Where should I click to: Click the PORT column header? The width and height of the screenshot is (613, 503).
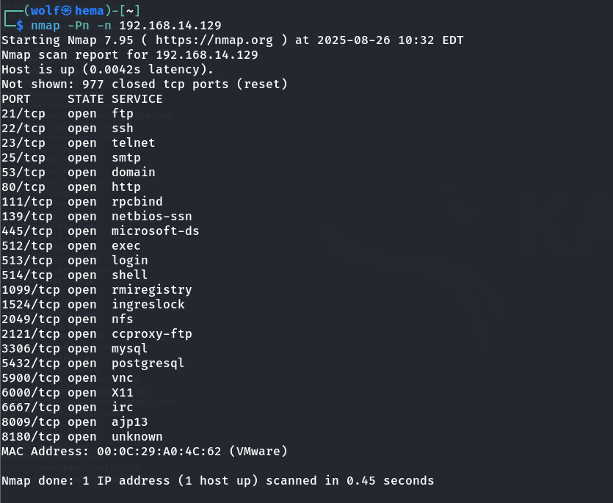(x=16, y=98)
